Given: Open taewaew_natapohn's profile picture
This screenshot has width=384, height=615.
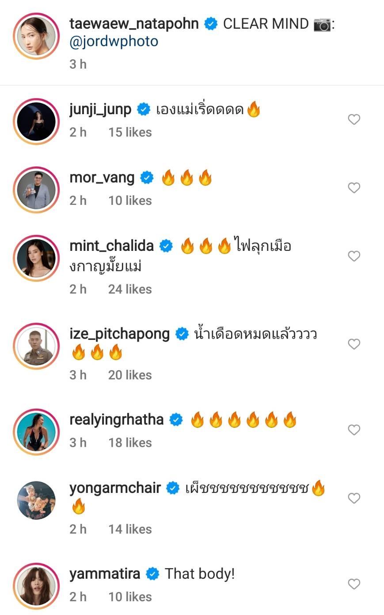Looking at the screenshot, I should pos(36,36).
